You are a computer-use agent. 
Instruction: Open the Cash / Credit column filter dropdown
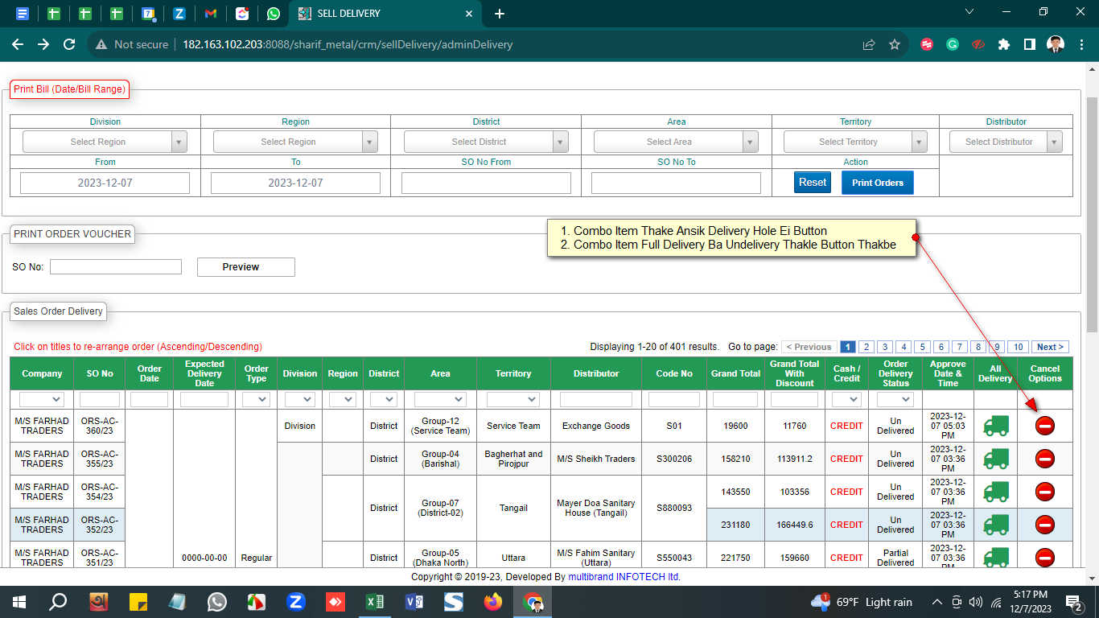[x=846, y=399]
